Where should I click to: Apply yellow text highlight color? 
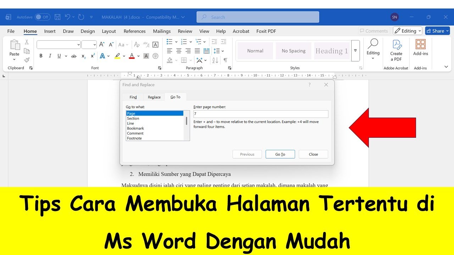[117, 56]
